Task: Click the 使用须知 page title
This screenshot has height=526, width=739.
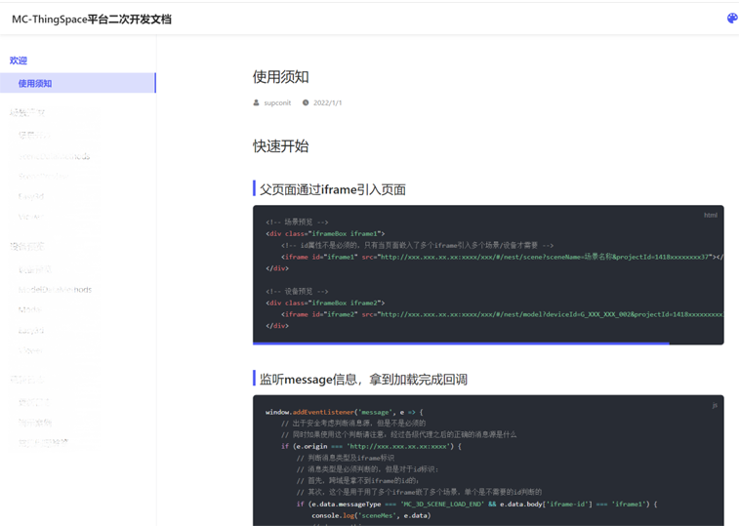Action: (x=281, y=77)
